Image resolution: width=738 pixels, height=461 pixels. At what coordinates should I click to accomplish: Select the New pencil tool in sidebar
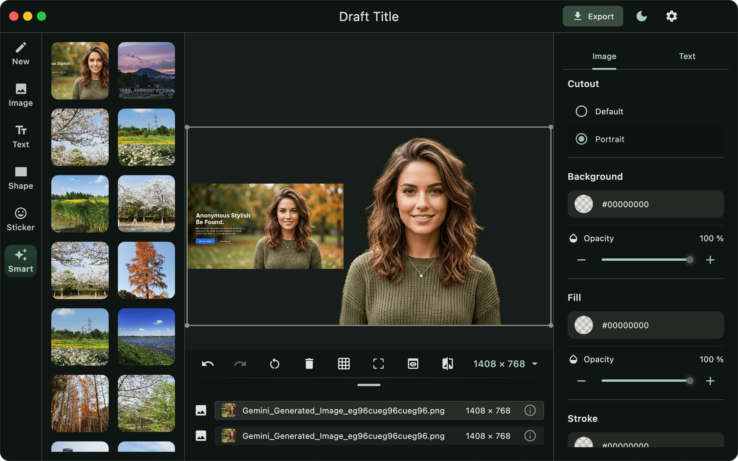tap(21, 54)
